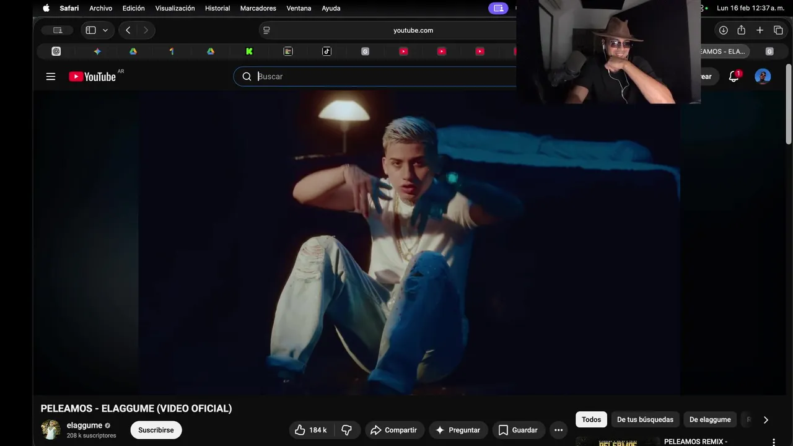Like the video (184 k)
Image resolution: width=793 pixels, height=446 pixels.
(312, 430)
